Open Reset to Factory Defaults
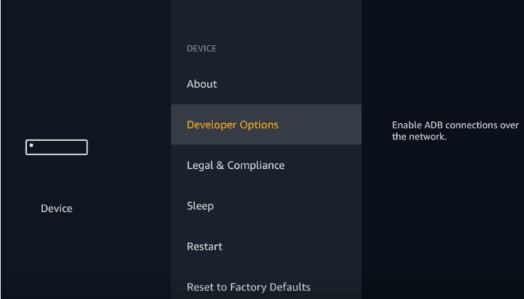 coord(266,287)
